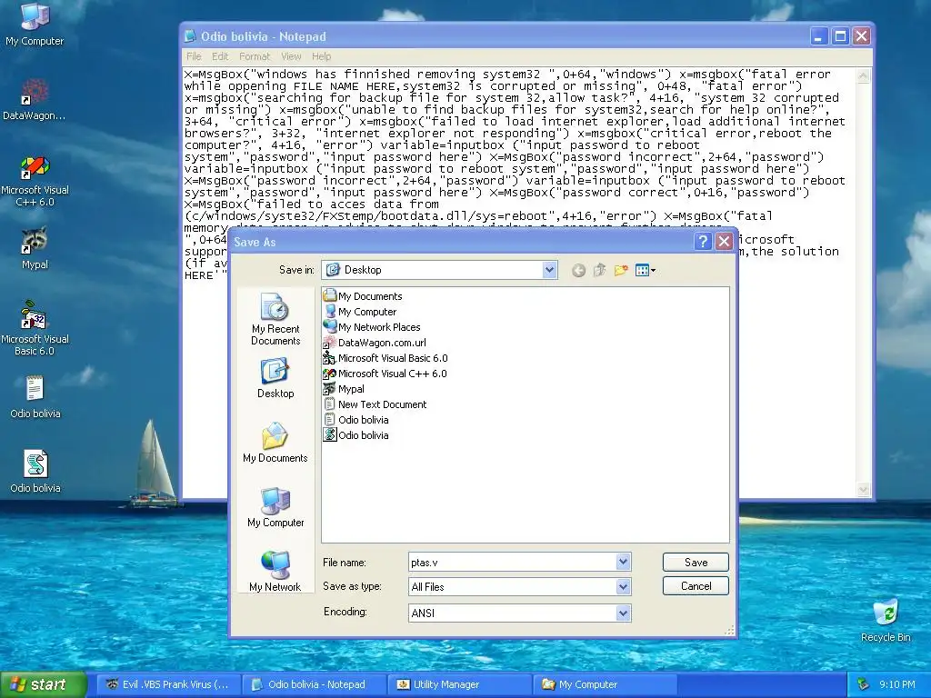Select My Network in the places bar
The height and width of the screenshot is (698, 931).
275,571
